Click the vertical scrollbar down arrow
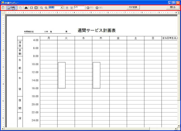181x131 pixels. click(x=179, y=126)
